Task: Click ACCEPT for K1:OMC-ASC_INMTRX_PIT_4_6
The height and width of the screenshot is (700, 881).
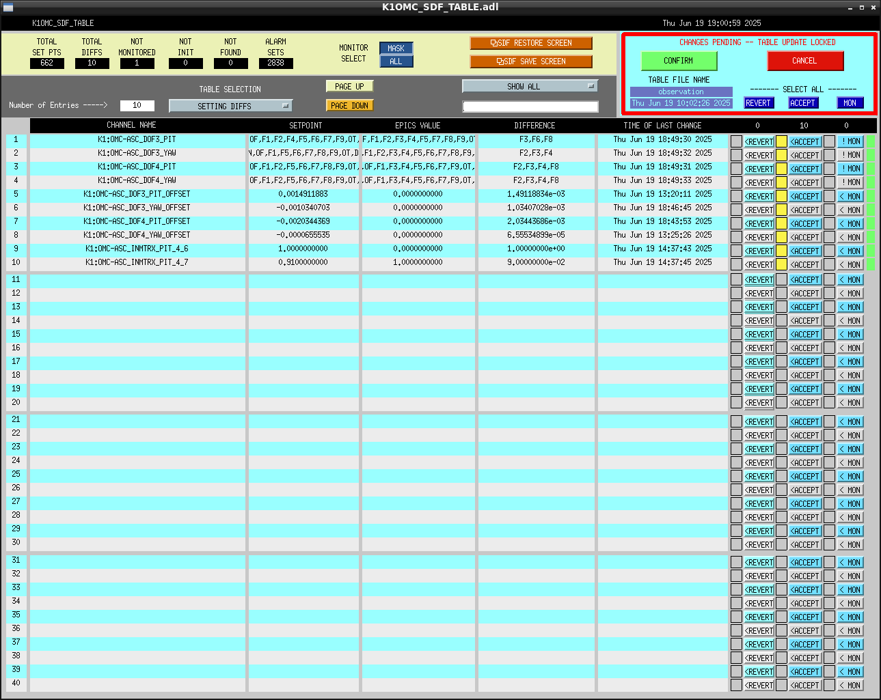Action: (x=805, y=251)
